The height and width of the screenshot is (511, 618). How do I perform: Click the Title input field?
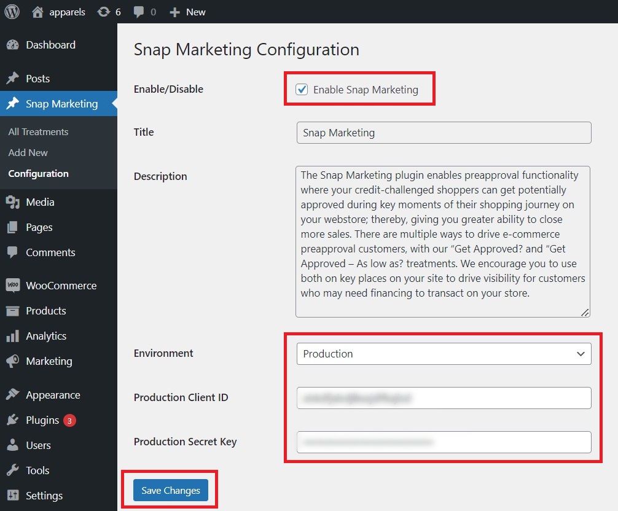(x=444, y=133)
